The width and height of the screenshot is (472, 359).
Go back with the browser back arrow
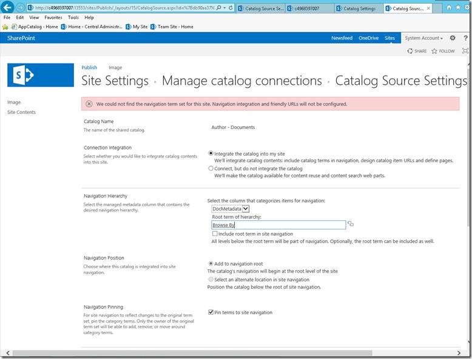pyautogui.click(x=8, y=7)
